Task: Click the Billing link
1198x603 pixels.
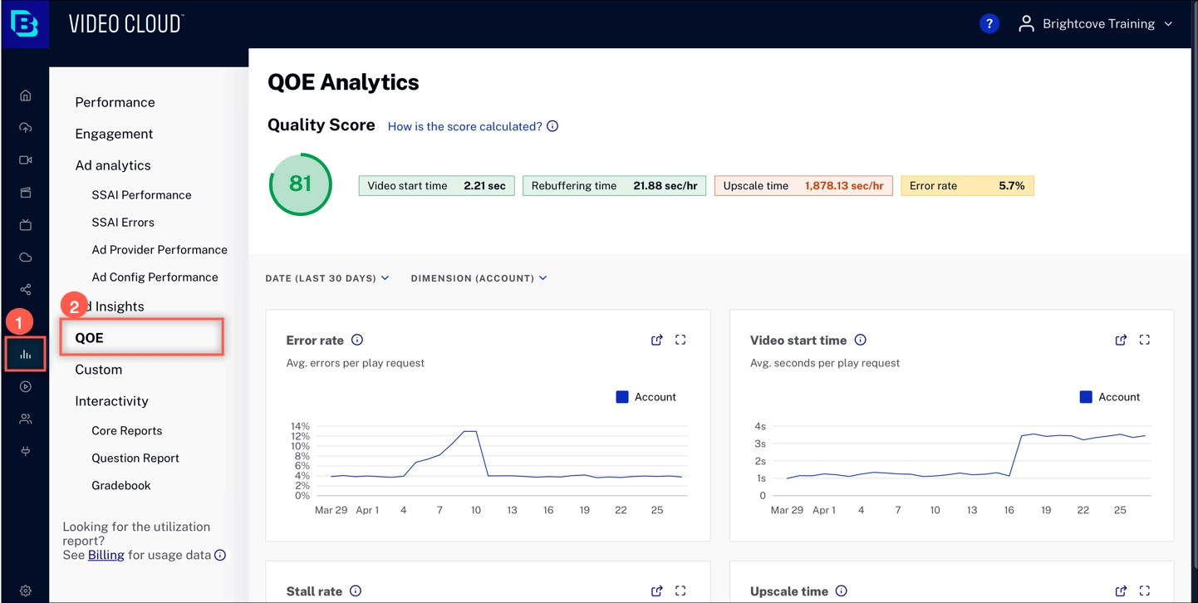Action: [x=106, y=555]
